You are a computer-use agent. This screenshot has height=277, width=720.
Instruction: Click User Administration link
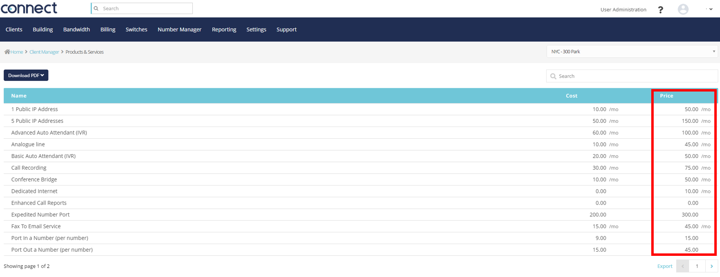[x=623, y=10]
